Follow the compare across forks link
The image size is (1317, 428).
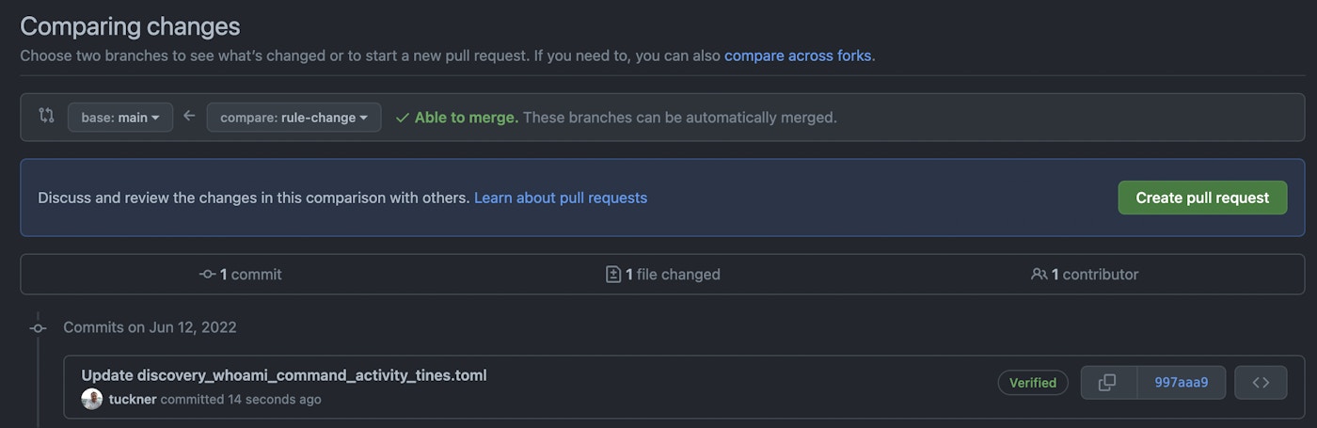798,55
